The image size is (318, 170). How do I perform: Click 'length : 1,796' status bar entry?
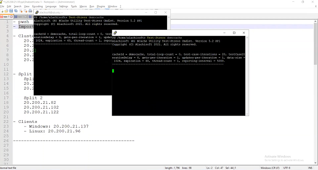point(172,168)
